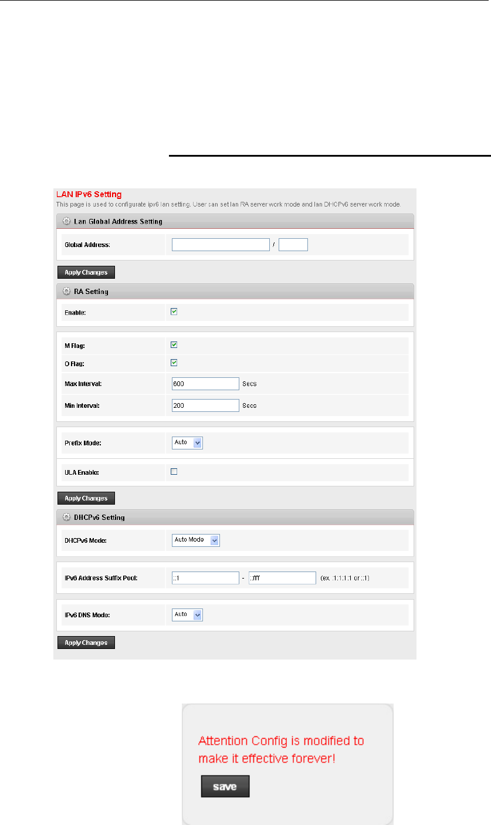
Task: Click the O Flag label
Action: [x=76, y=364]
